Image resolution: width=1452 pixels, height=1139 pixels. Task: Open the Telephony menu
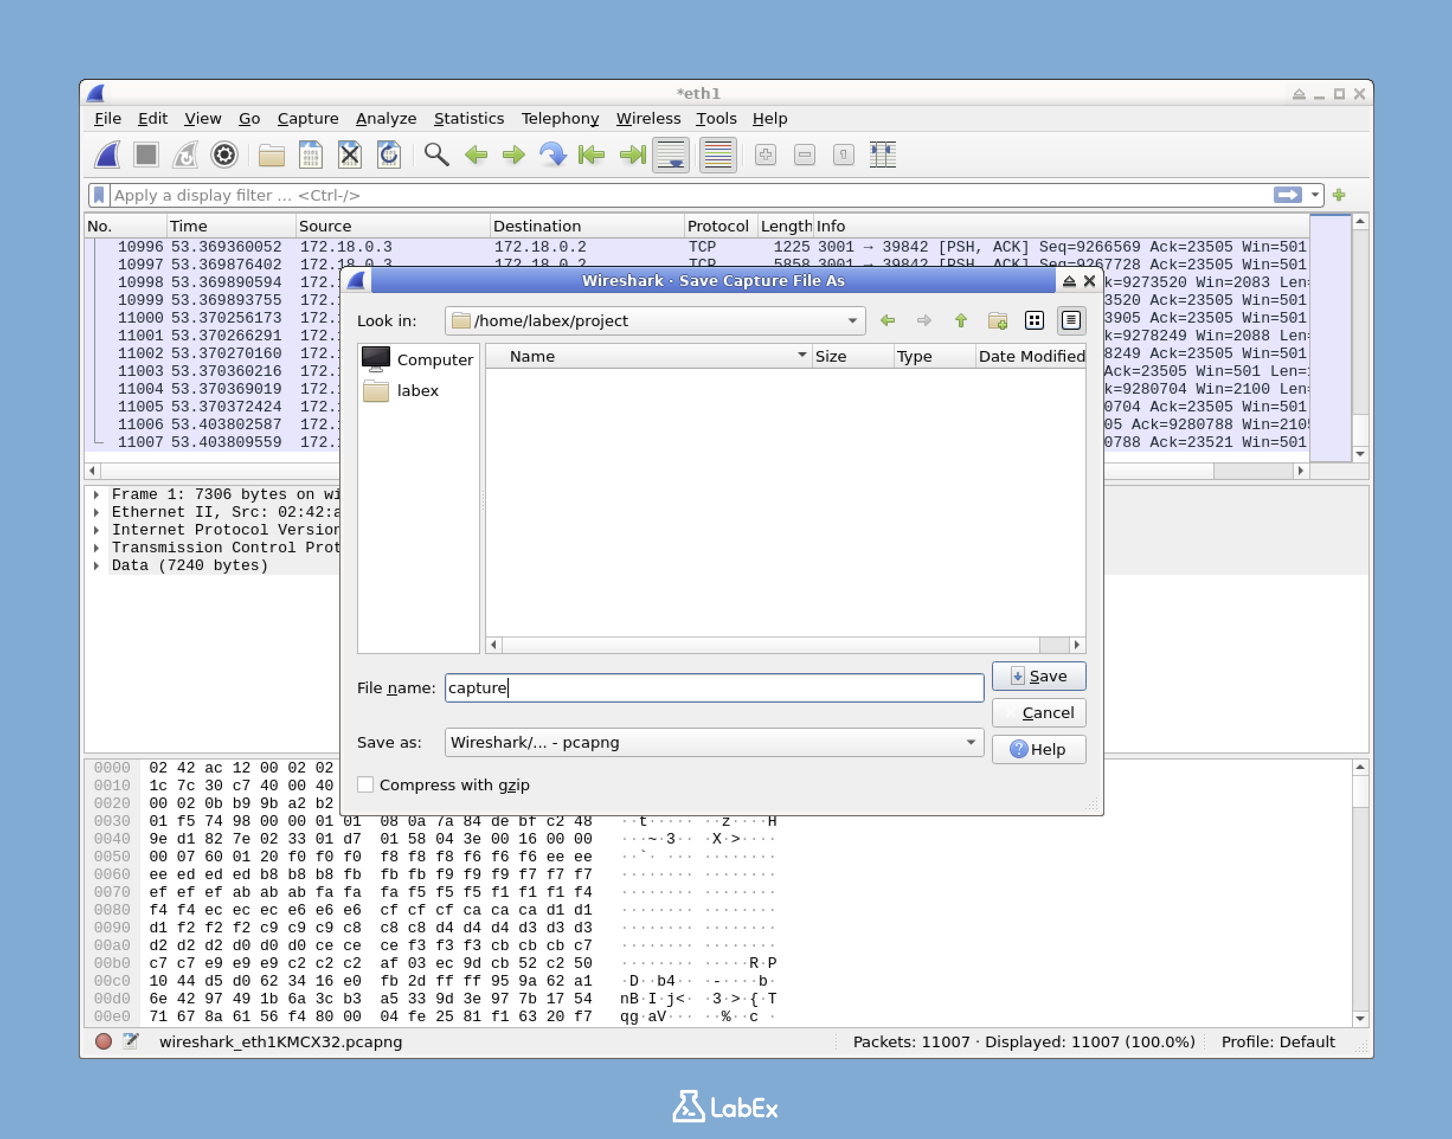pos(560,118)
